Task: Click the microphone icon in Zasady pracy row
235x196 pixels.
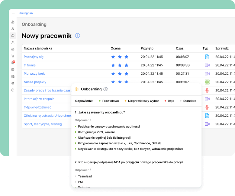Action: [207, 90]
